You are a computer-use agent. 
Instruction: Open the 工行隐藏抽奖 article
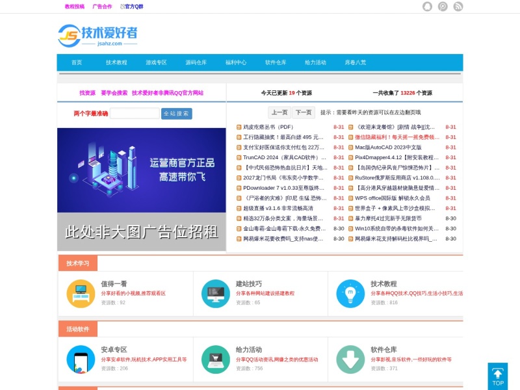click(x=283, y=137)
